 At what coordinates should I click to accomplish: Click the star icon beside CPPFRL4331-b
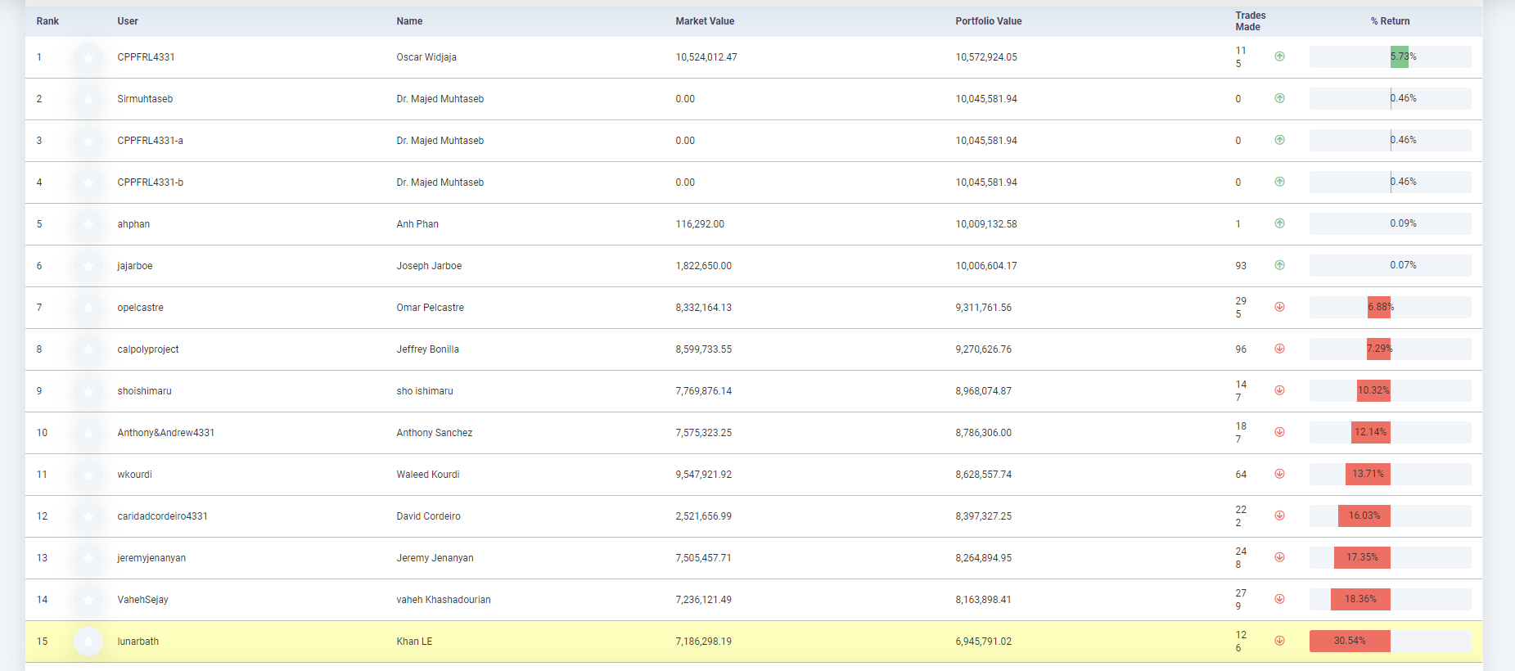pyautogui.click(x=88, y=182)
